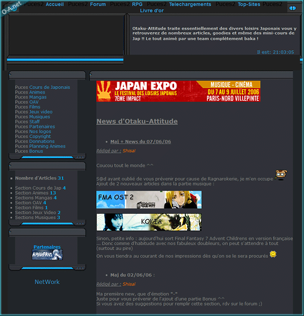Select the Section OAV 4 line

coord(30,203)
